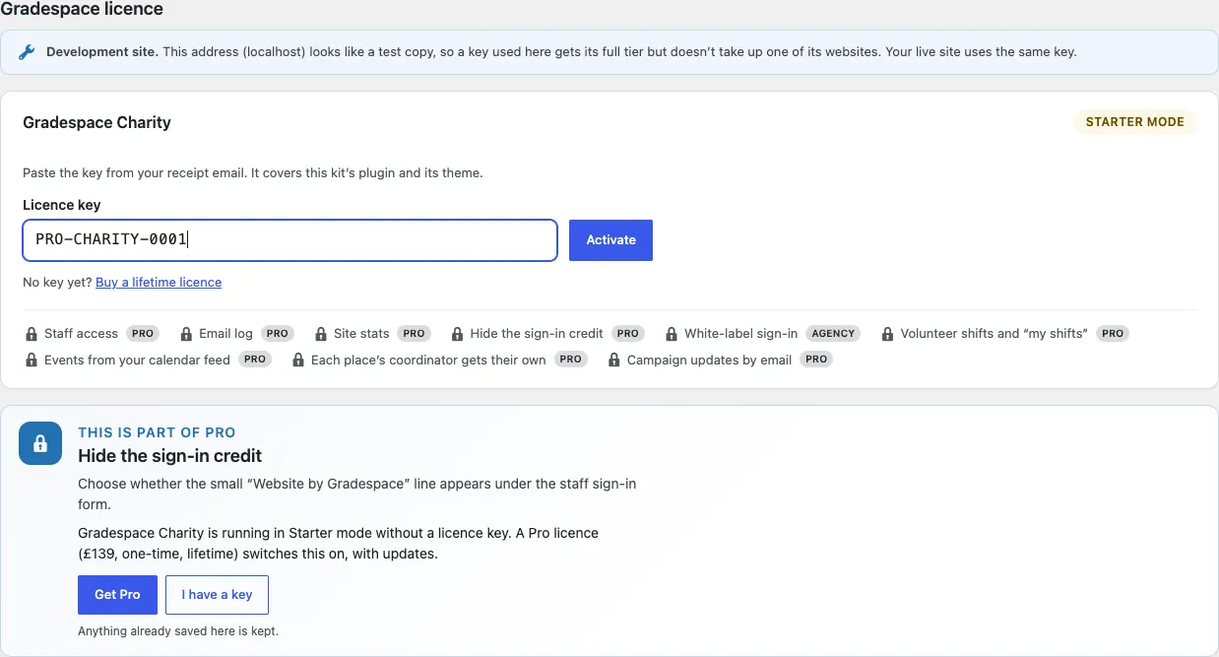Click the lock icon beside the Hide the sign-in credit feature item
Image resolution: width=1219 pixels, height=657 pixels.
point(458,334)
